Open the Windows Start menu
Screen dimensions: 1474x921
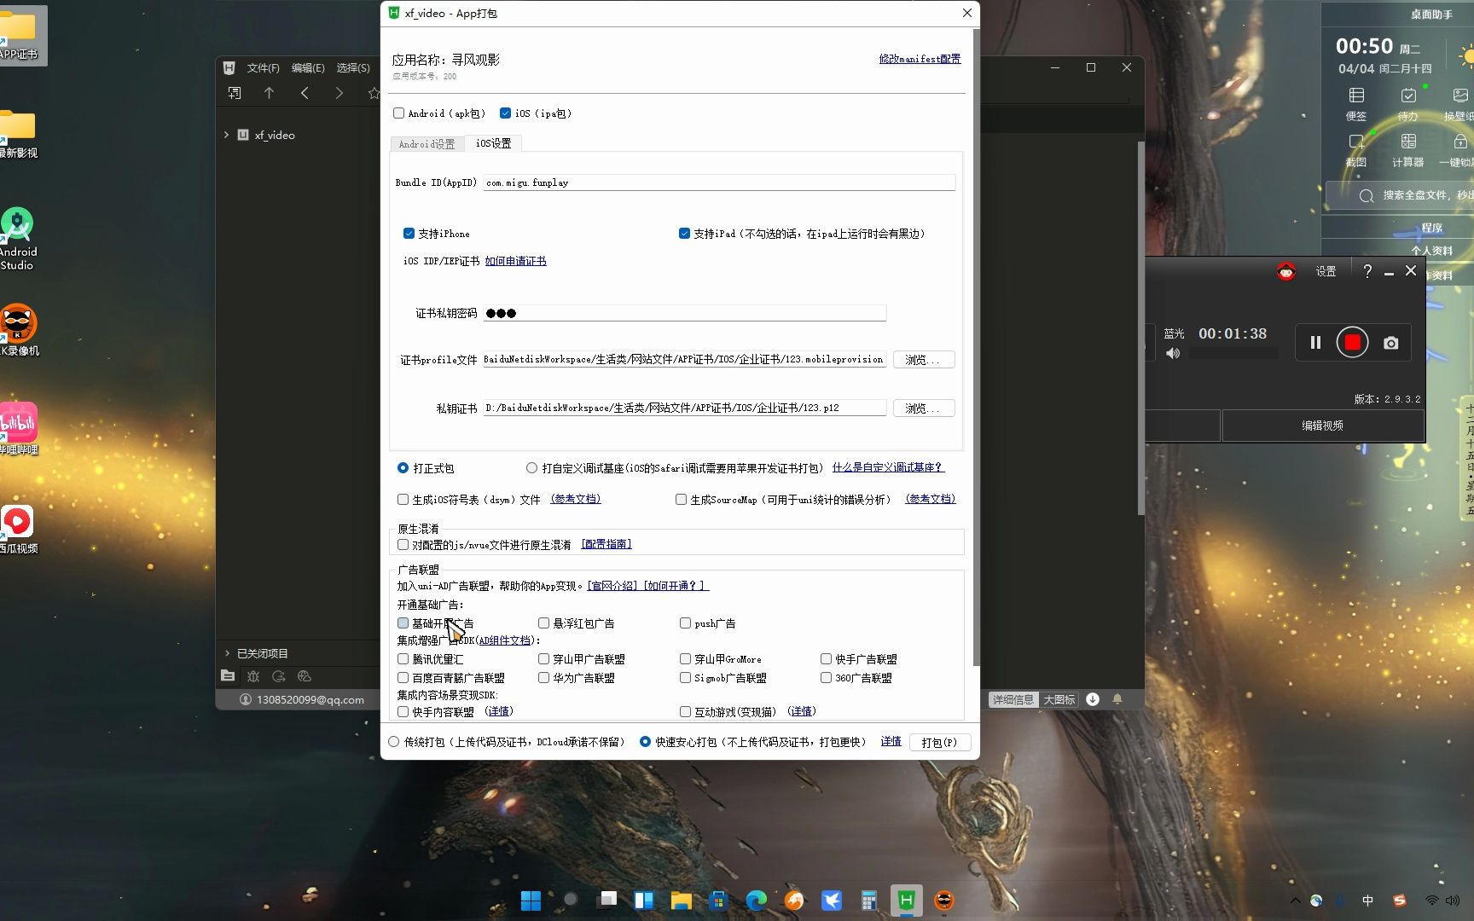[x=531, y=901]
